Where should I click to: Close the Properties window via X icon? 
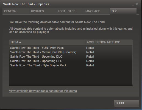point(137,4)
